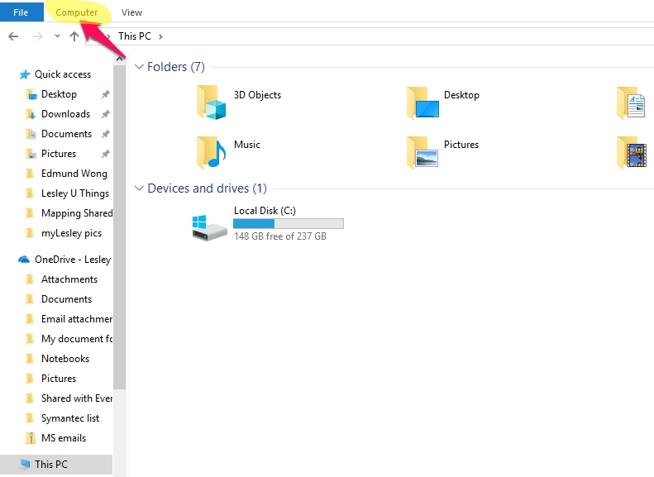Select the Pictures folder icon in Folders
The width and height of the screenshot is (654, 477).
(x=422, y=152)
